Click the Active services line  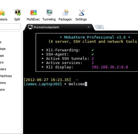point(68,63)
